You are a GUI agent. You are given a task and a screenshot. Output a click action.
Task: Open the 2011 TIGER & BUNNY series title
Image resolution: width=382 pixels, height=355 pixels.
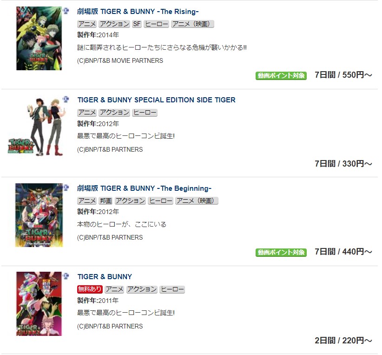pos(105,277)
